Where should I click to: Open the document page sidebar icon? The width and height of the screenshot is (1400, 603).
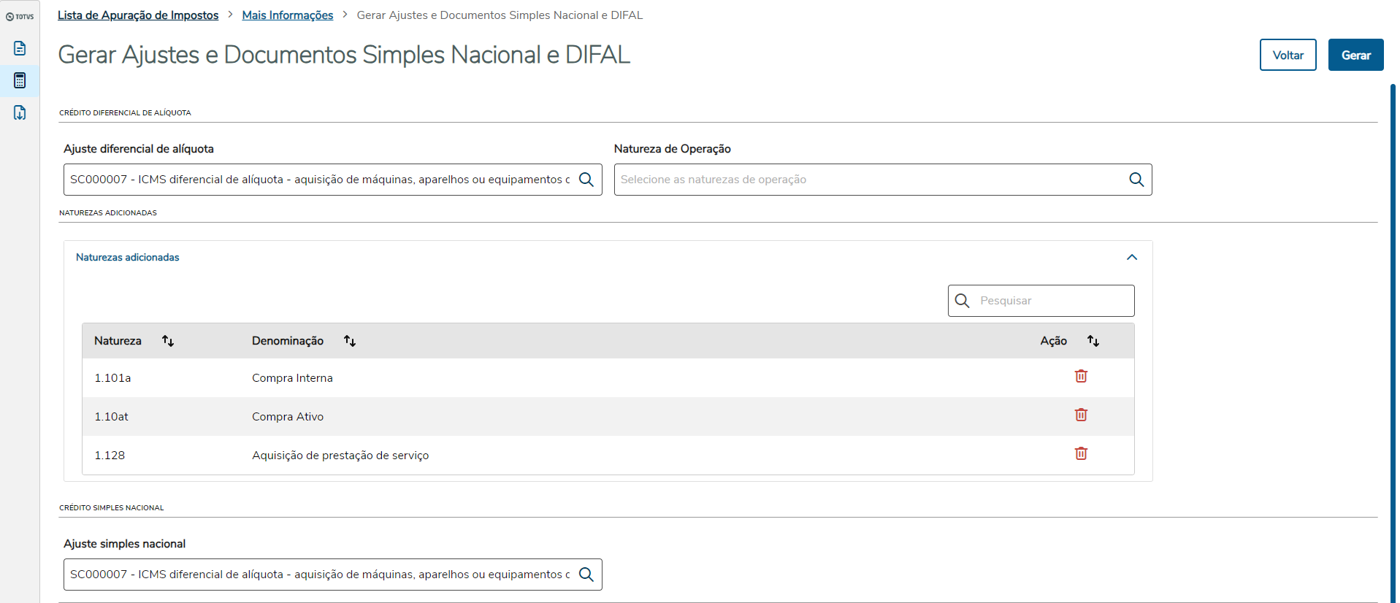(20, 48)
